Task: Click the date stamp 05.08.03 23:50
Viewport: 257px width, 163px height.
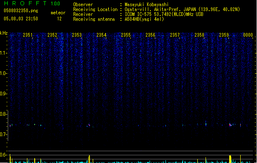Action: [x=21, y=19]
